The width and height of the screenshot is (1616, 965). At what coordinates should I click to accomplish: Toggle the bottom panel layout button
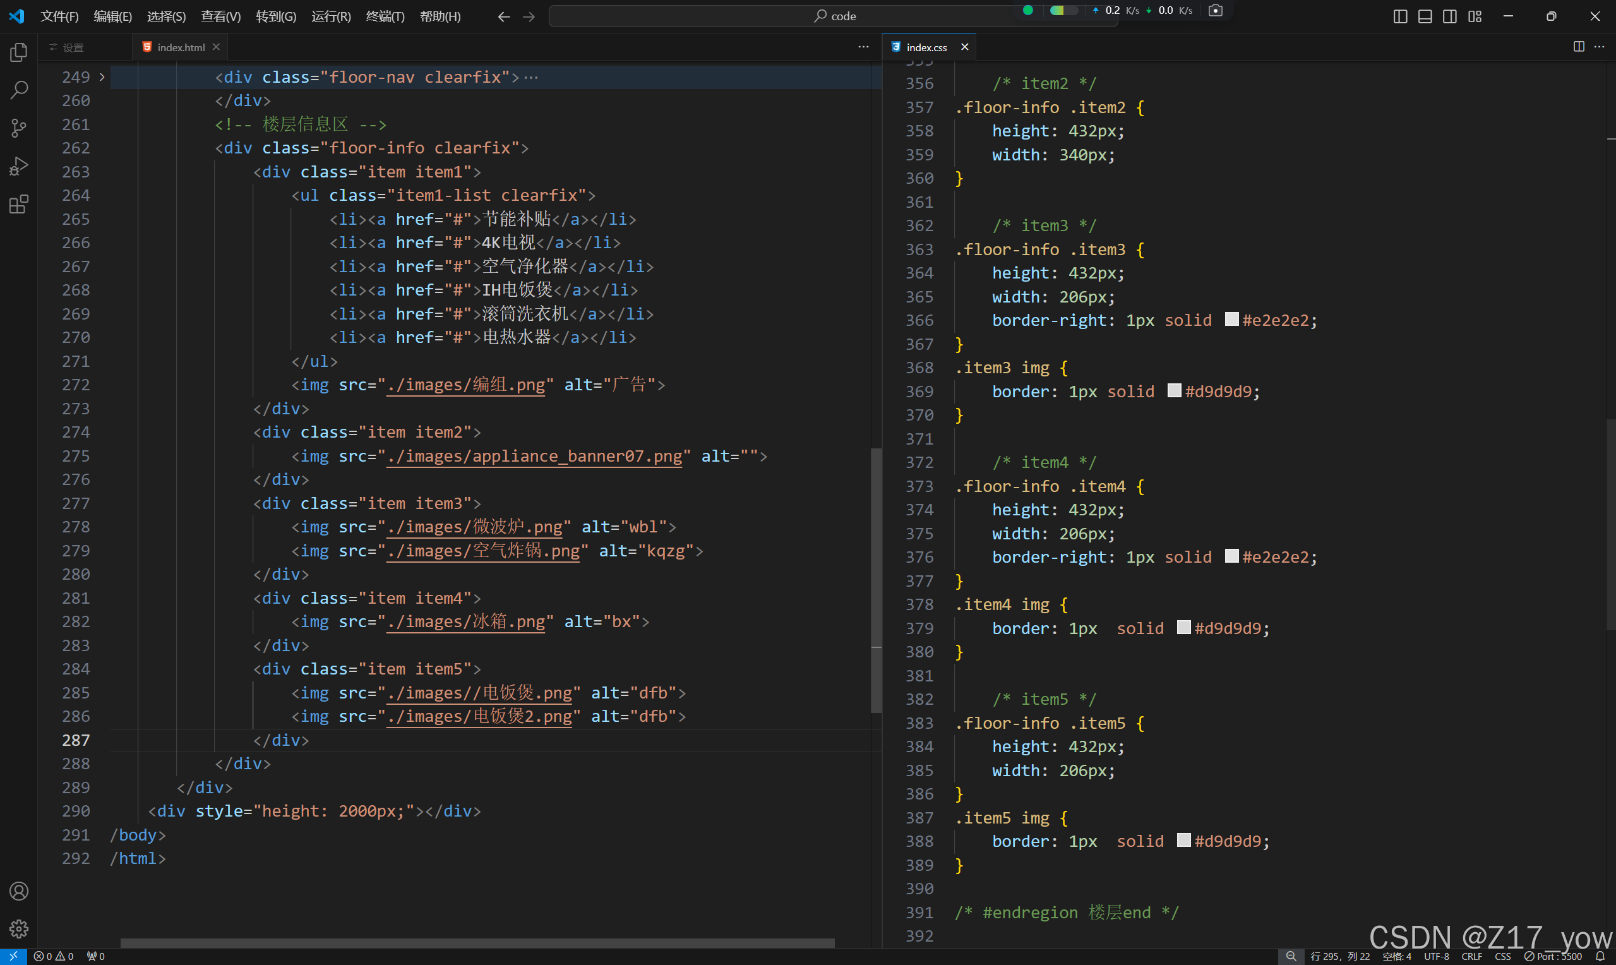1425,16
